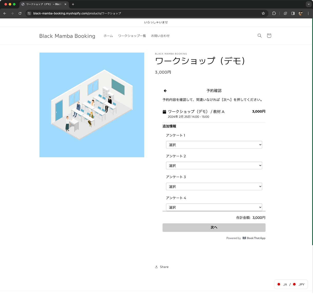The image size is (313, 294).
Task: Open the tab search chevron
Action: pos(309,4)
